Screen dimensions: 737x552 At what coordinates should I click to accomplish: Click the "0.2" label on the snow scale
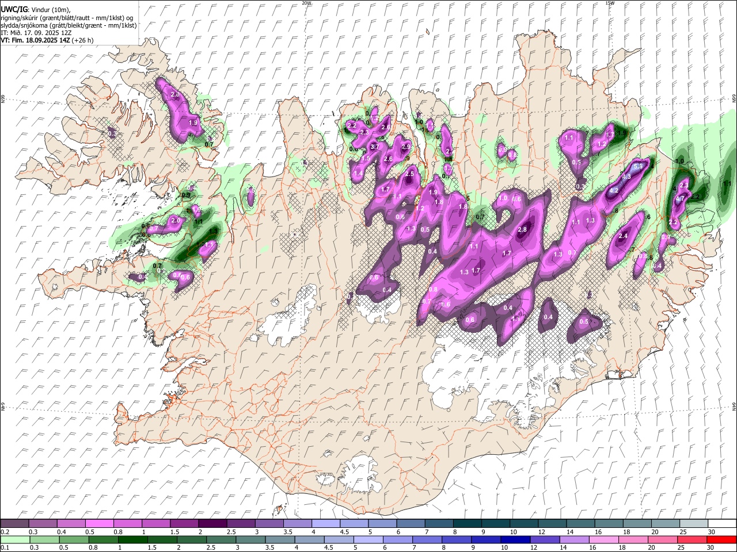point(5,532)
